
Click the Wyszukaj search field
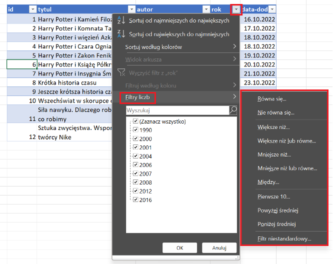pos(176,110)
